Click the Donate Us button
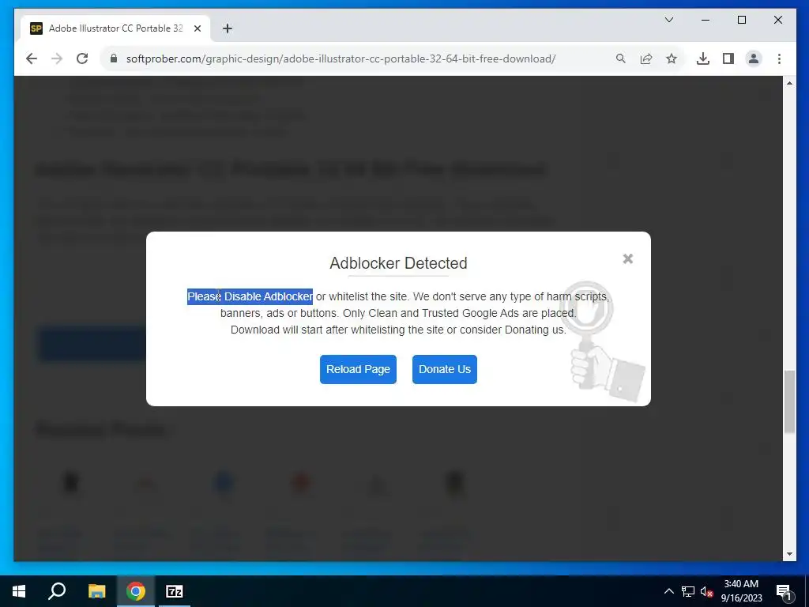809x607 pixels. (x=444, y=369)
